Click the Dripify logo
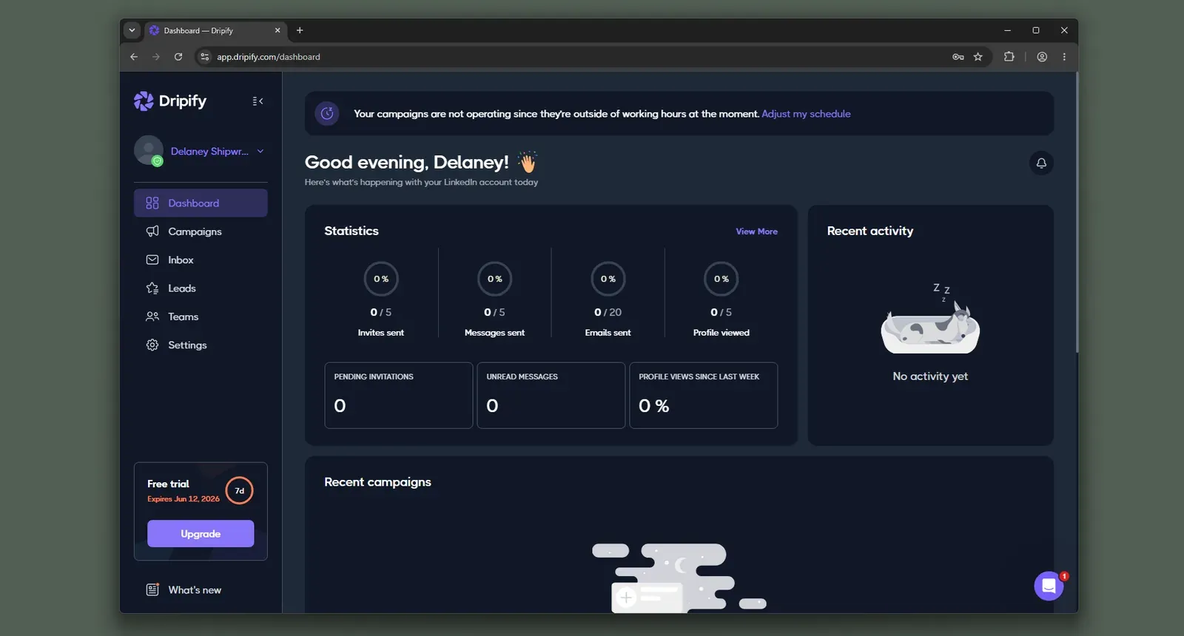The image size is (1184, 636). (170, 101)
